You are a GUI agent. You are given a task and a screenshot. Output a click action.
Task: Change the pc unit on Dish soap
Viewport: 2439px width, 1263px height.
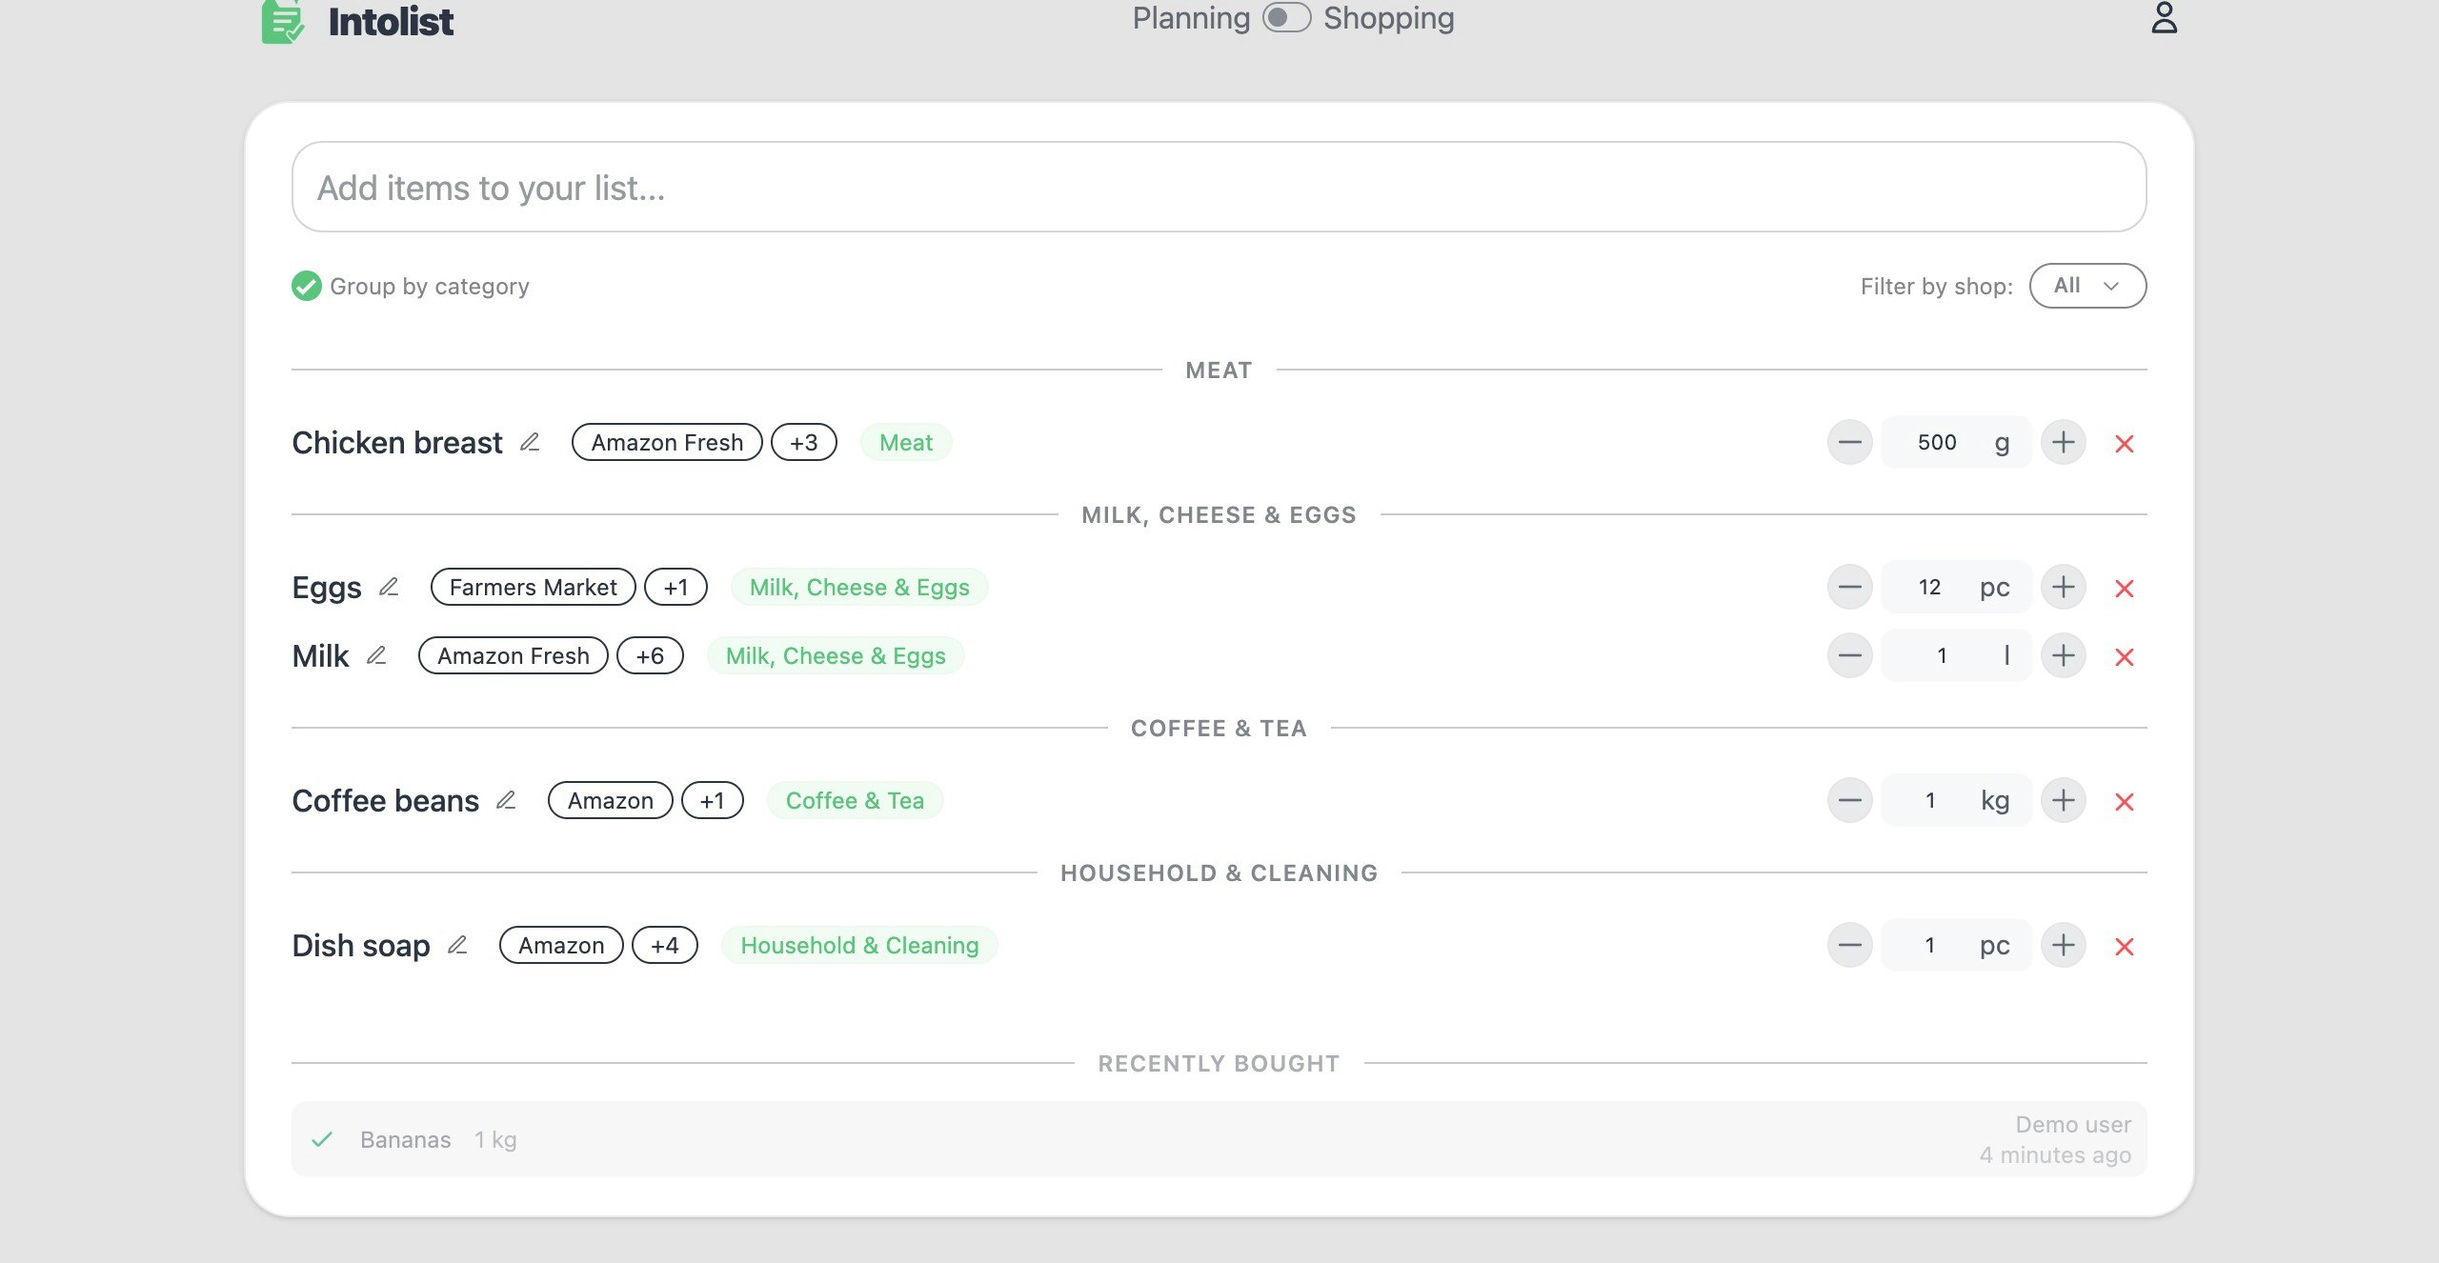pyautogui.click(x=1994, y=945)
